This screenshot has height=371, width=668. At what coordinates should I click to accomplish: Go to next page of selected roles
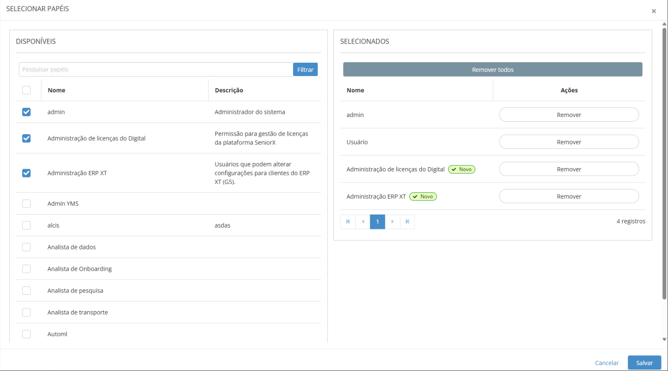pyautogui.click(x=393, y=222)
